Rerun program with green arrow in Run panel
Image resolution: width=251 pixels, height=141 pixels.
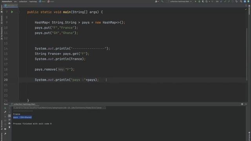5,108
